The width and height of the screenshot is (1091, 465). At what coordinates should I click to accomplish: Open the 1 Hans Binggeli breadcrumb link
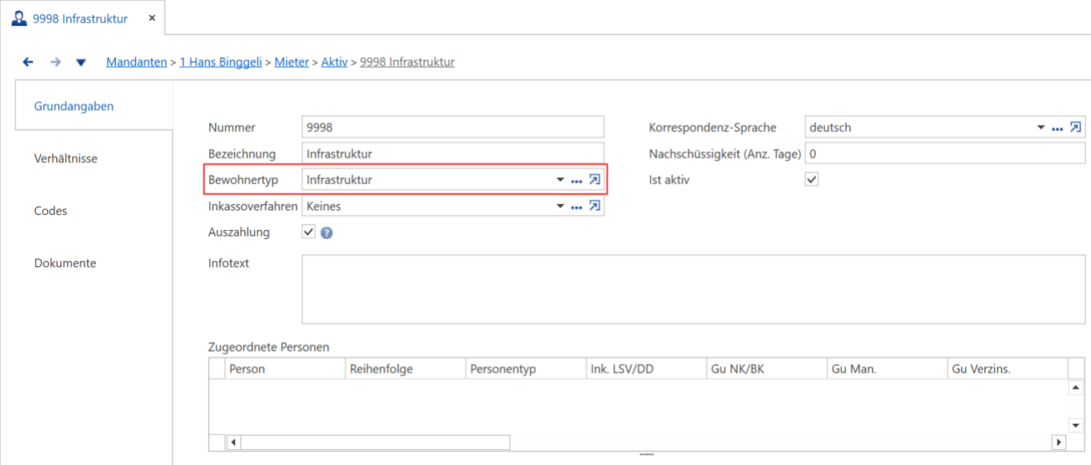pos(222,62)
